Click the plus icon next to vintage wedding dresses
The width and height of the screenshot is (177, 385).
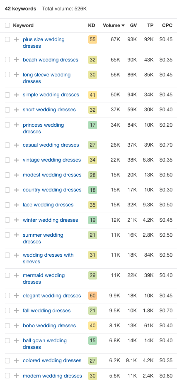[16, 160]
